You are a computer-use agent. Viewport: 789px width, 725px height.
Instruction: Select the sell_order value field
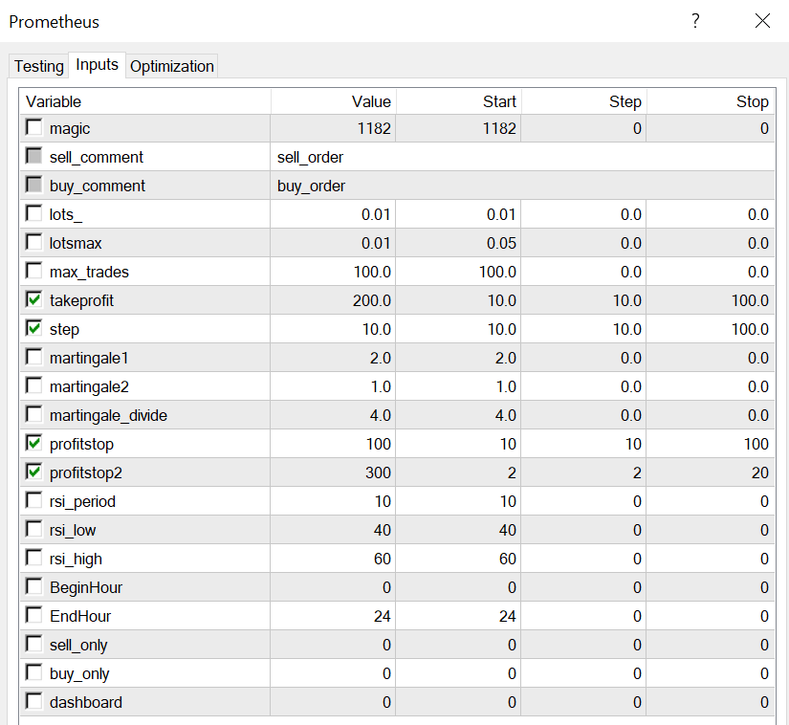pyautogui.click(x=522, y=157)
